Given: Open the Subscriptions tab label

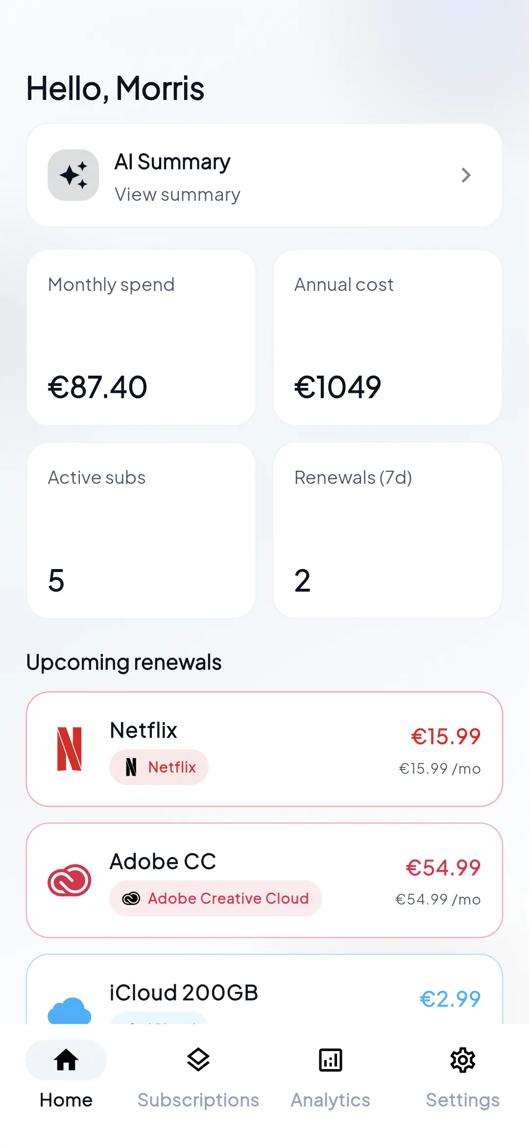Looking at the screenshot, I should tap(198, 1100).
